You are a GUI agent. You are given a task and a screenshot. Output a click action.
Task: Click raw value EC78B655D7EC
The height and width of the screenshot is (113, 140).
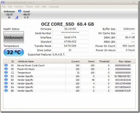[123, 76]
